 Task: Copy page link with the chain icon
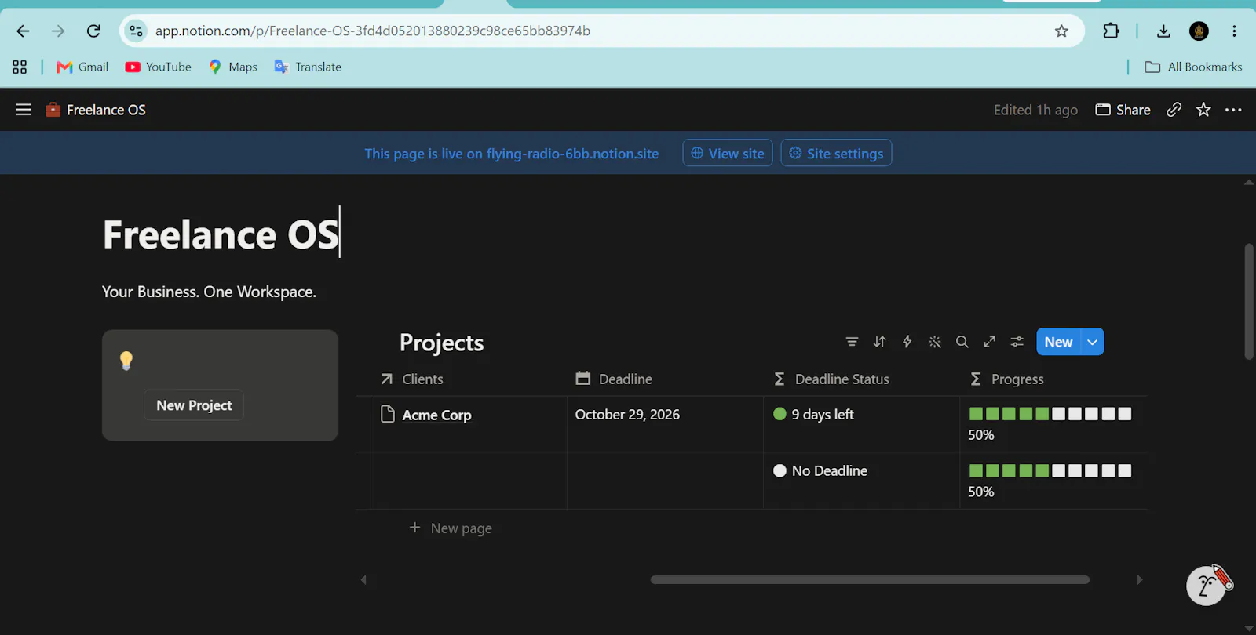(1174, 110)
